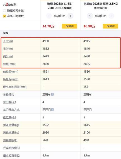121x159 pixels.
Task: Open the 整备质量(kg) link
Action: click(x=11, y=125)
